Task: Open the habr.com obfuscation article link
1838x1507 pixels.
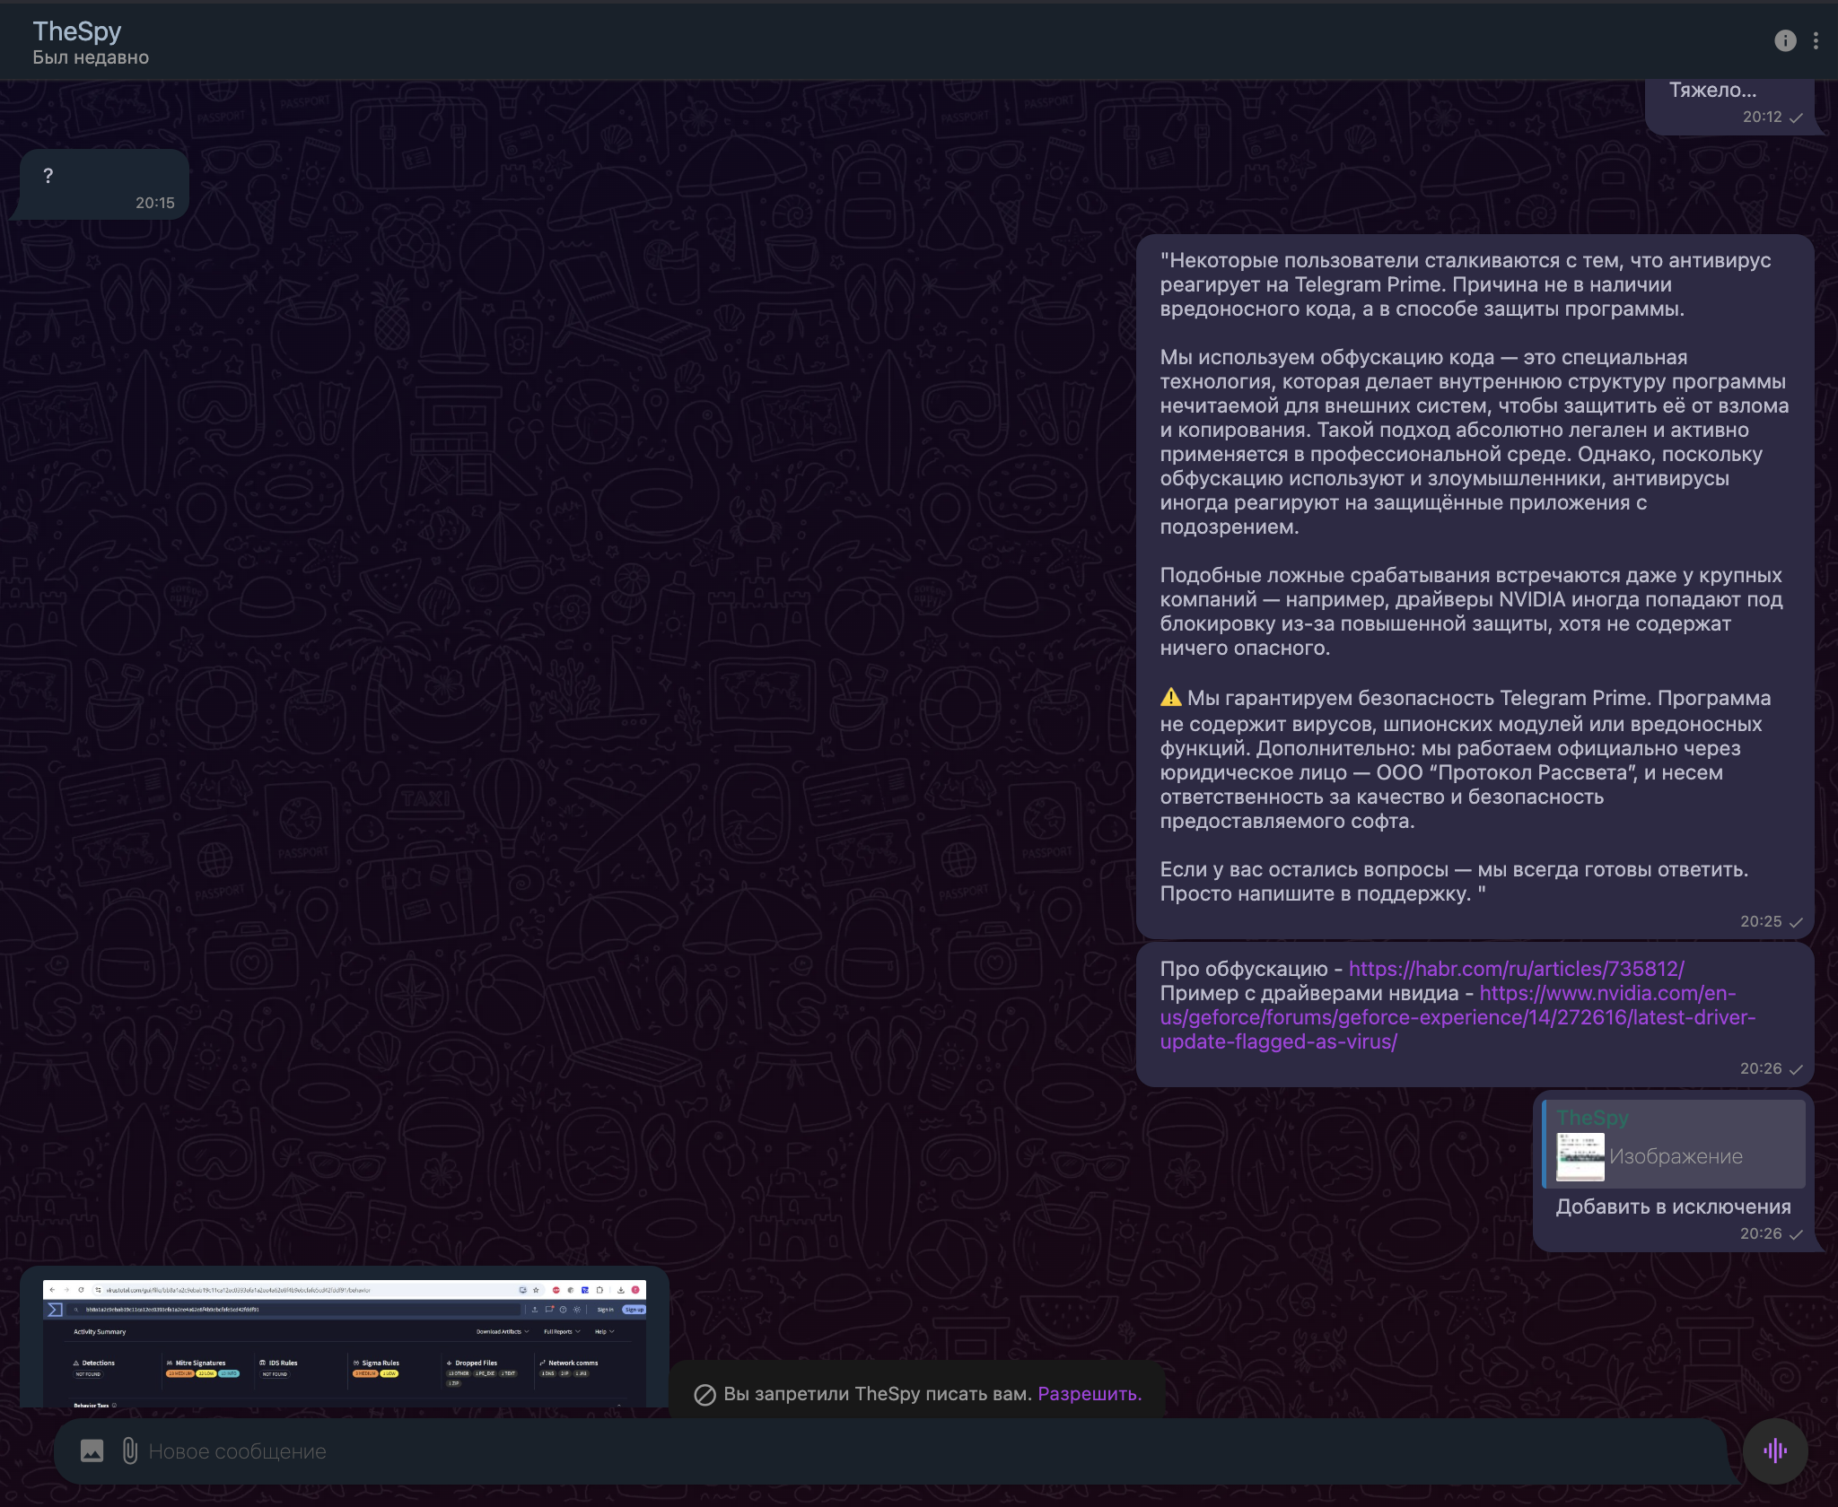Action: (x=1516, y=969)
